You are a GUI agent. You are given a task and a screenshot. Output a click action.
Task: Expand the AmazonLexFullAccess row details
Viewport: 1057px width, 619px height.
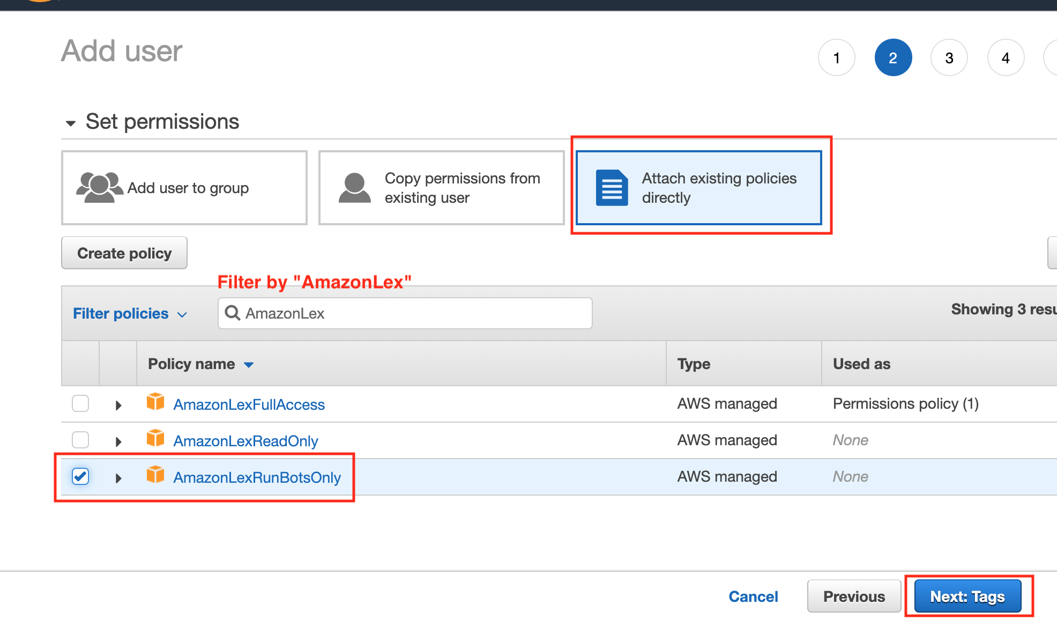tap(118, 405)
